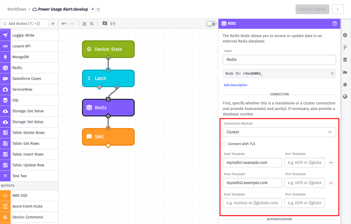Enable Connect with TLS checkbox
Screen dimensions: 351x224
coord(225,144)
